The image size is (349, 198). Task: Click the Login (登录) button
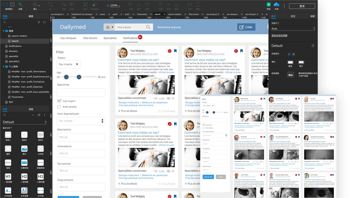click(302, 6)
